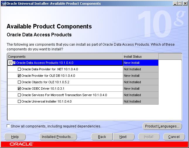Select the Install Status column header
The image size is (189, 148).
click(141, 57)
